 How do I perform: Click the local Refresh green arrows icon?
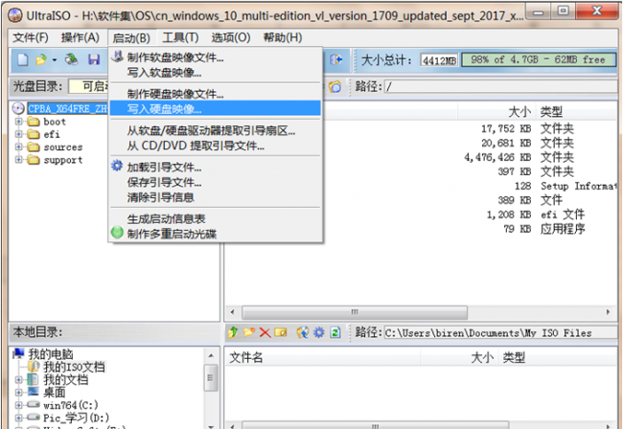click(335, 331)
